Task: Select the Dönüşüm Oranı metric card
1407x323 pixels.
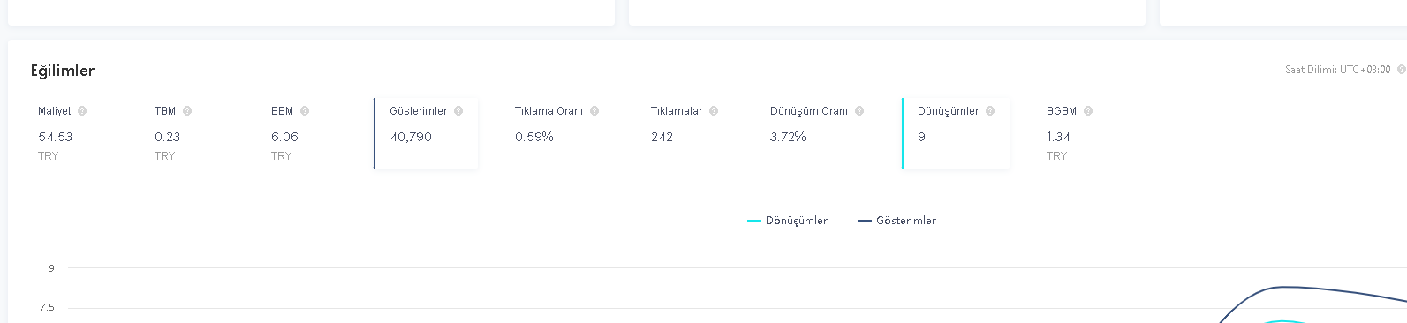Action: click(821, 133)
